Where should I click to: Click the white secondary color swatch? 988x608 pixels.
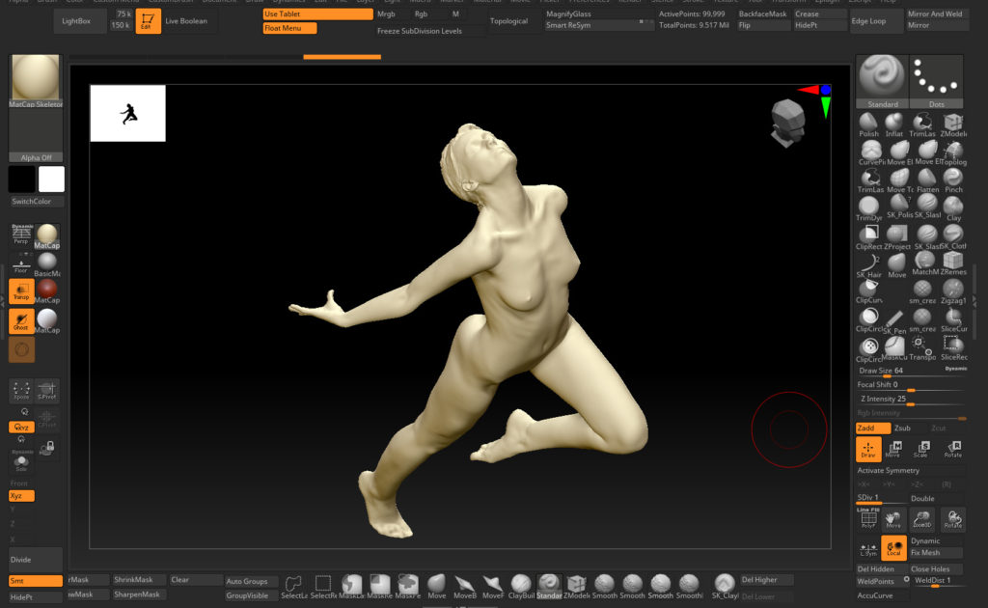coord(51,180)
